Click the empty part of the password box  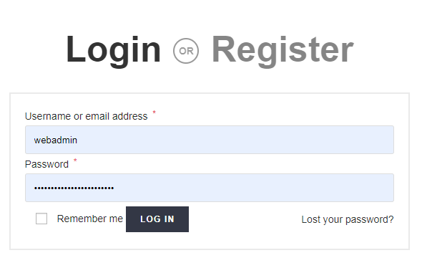253,188
